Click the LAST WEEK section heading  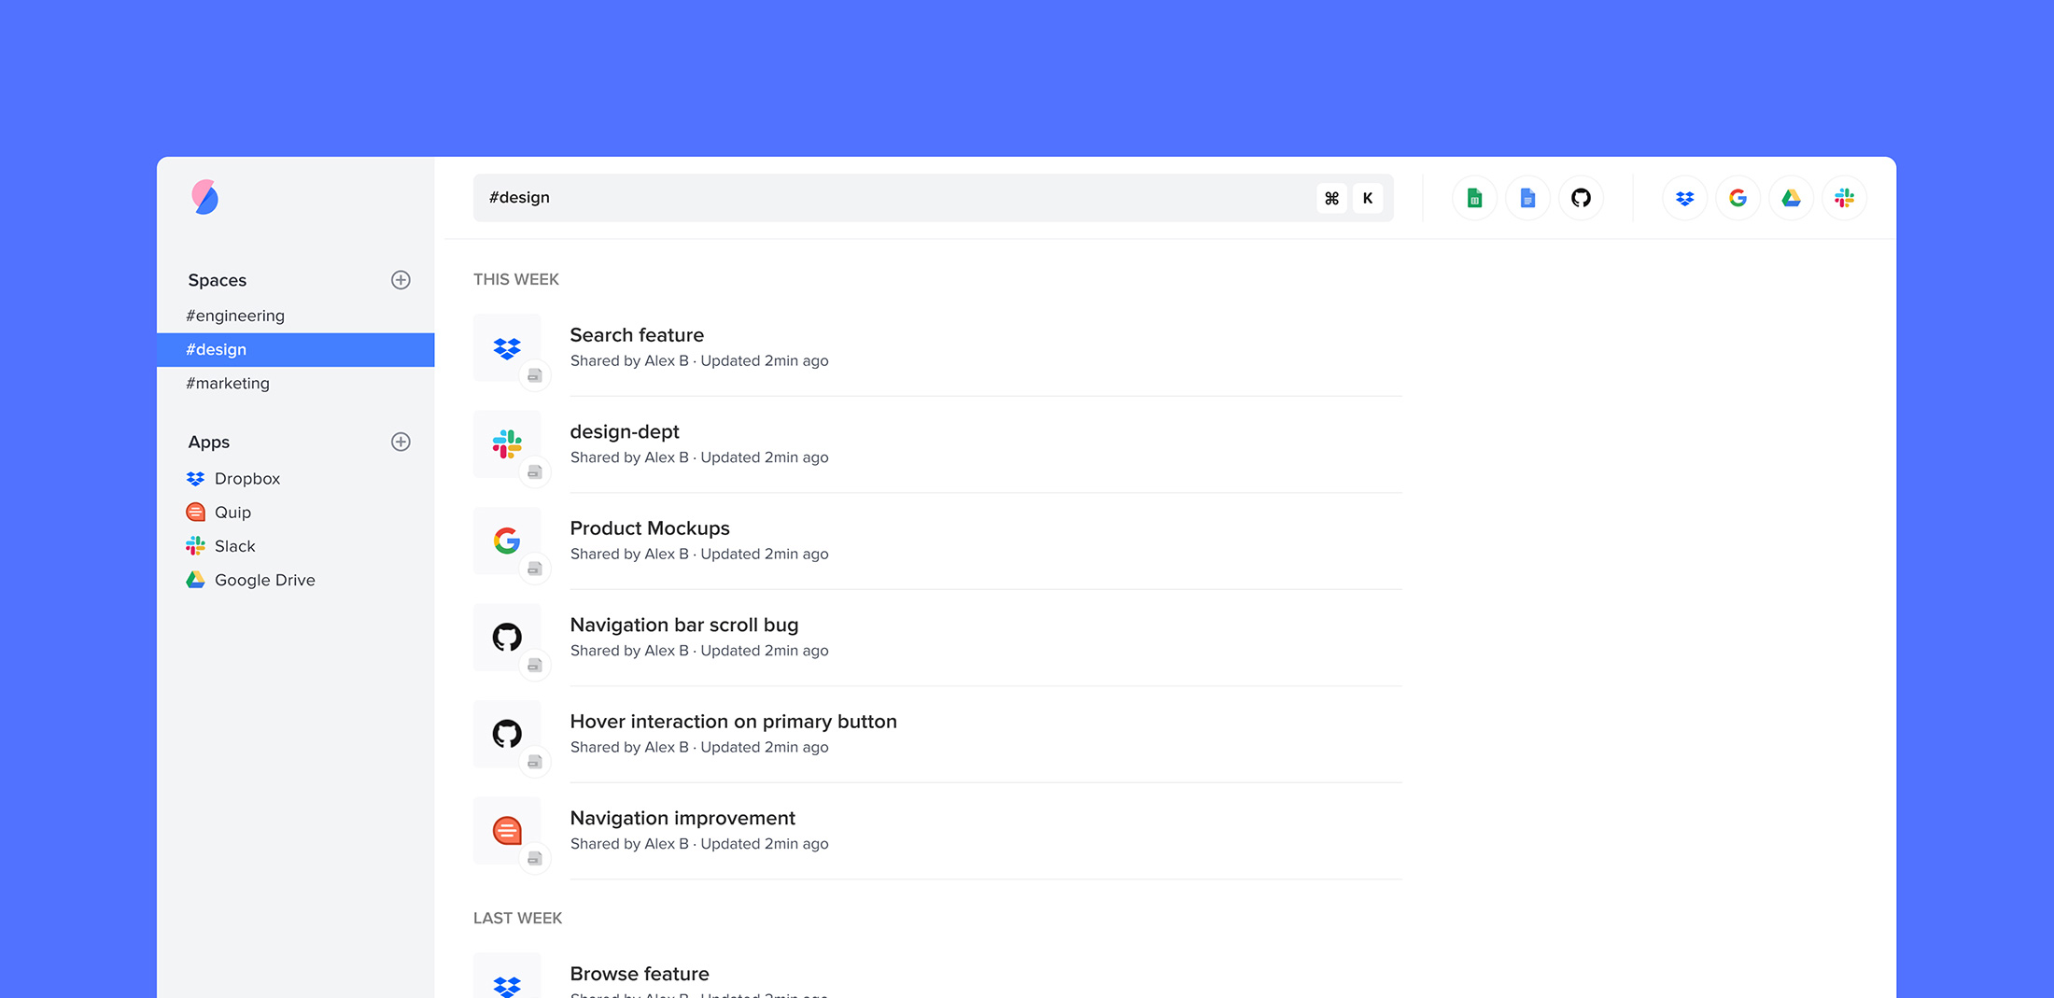[517, 918]
